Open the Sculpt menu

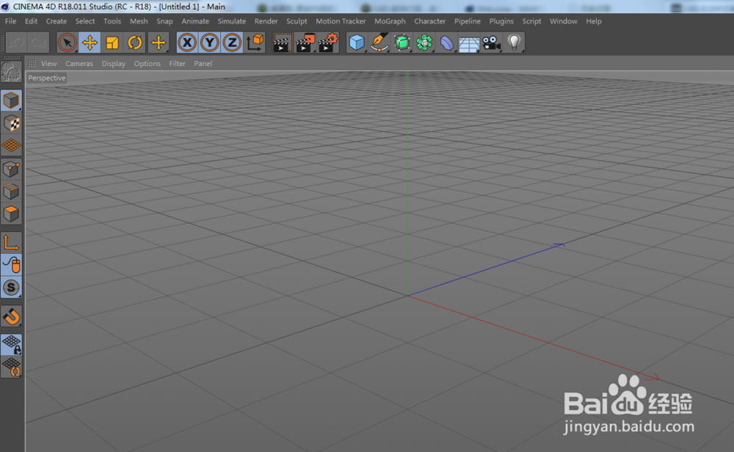(297, 21)
